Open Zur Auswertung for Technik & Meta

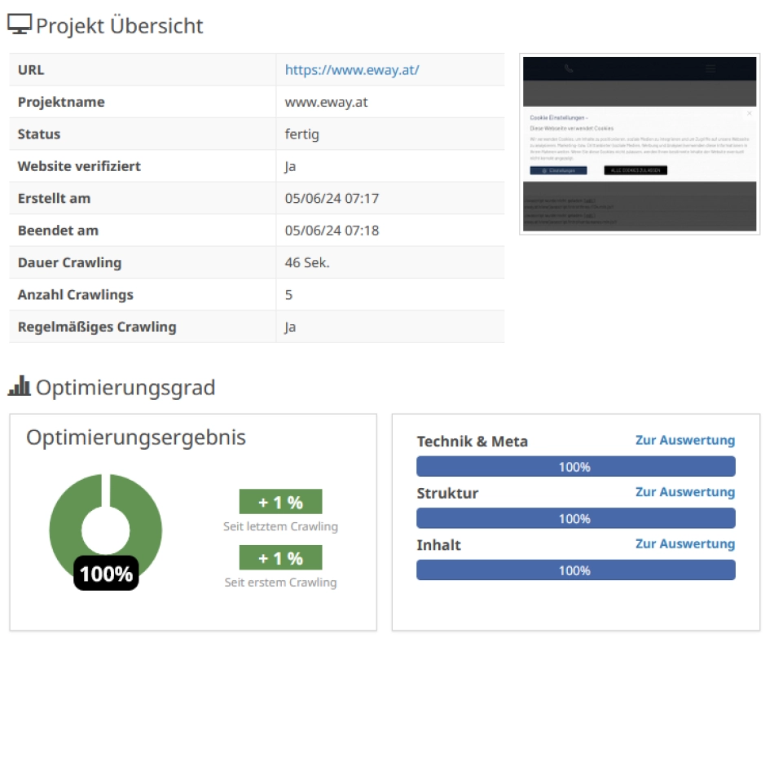(684, 441)
